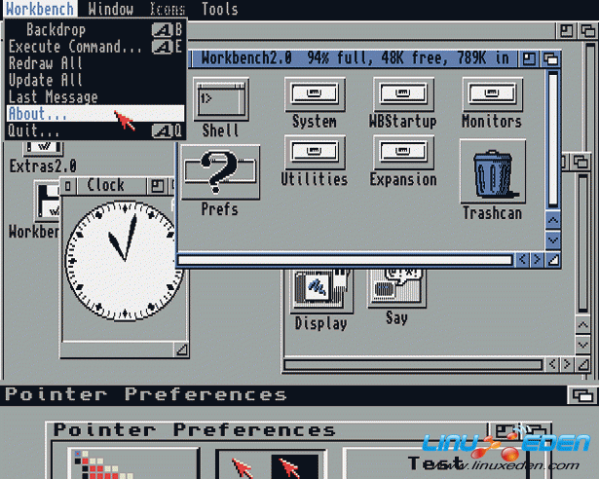
Task: Click the Pointer Preferences screen title bar
Action: tap(283, 395)
